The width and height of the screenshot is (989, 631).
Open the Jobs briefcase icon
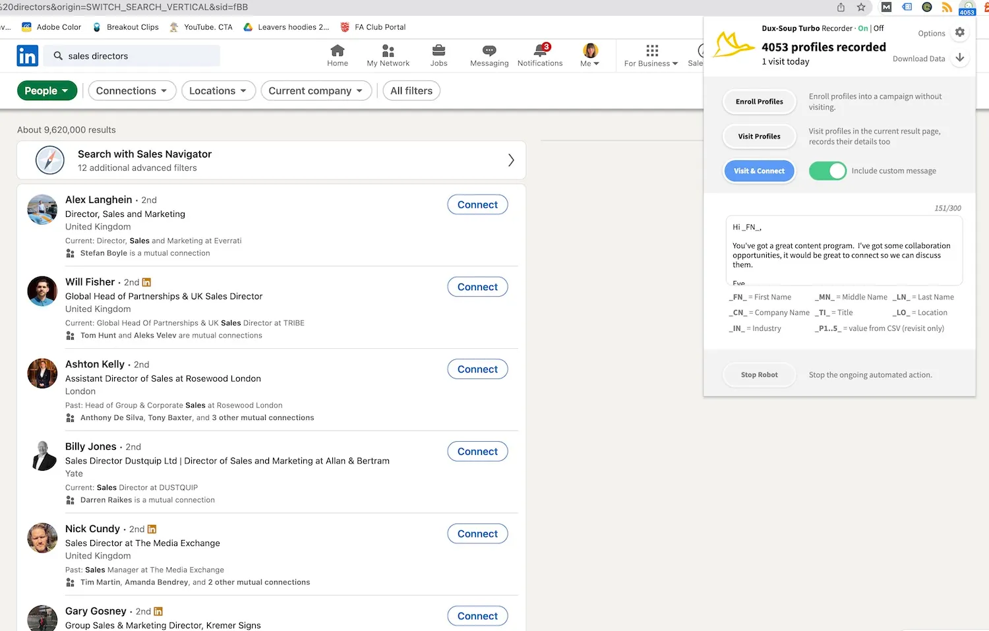[x=438, y=51]
